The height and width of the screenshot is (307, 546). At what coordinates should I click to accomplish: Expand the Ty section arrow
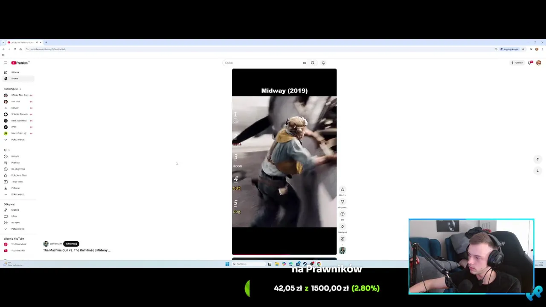(x=9, y=150)
